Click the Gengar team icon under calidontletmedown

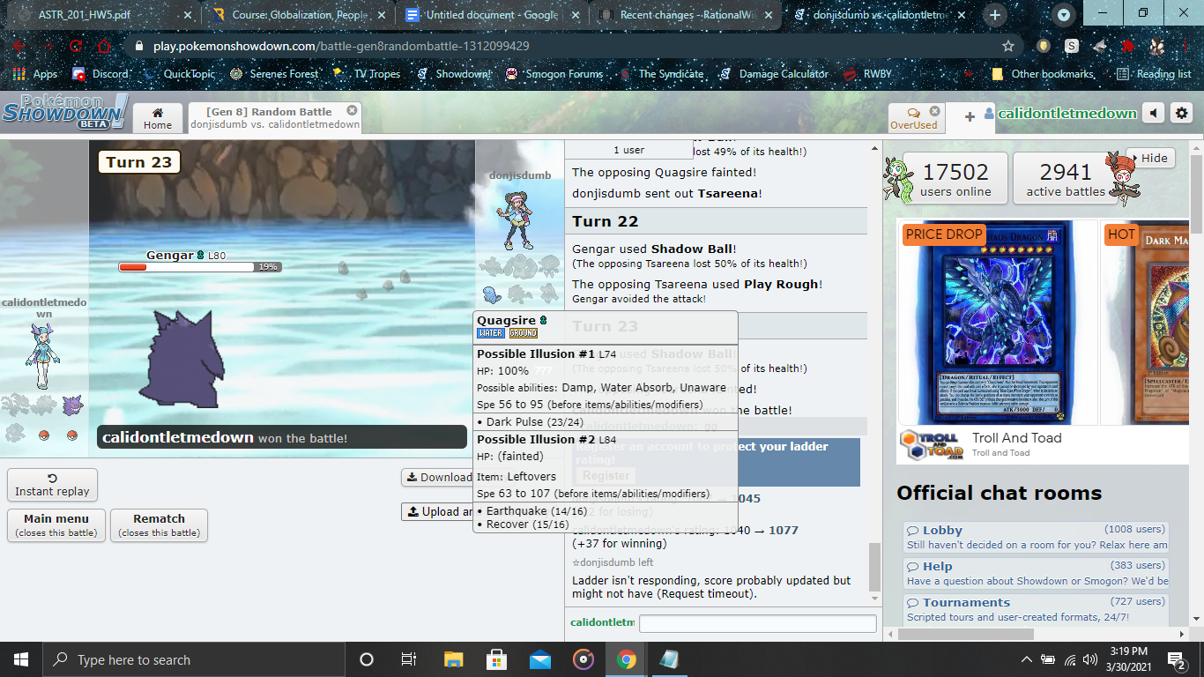point(72,405)
